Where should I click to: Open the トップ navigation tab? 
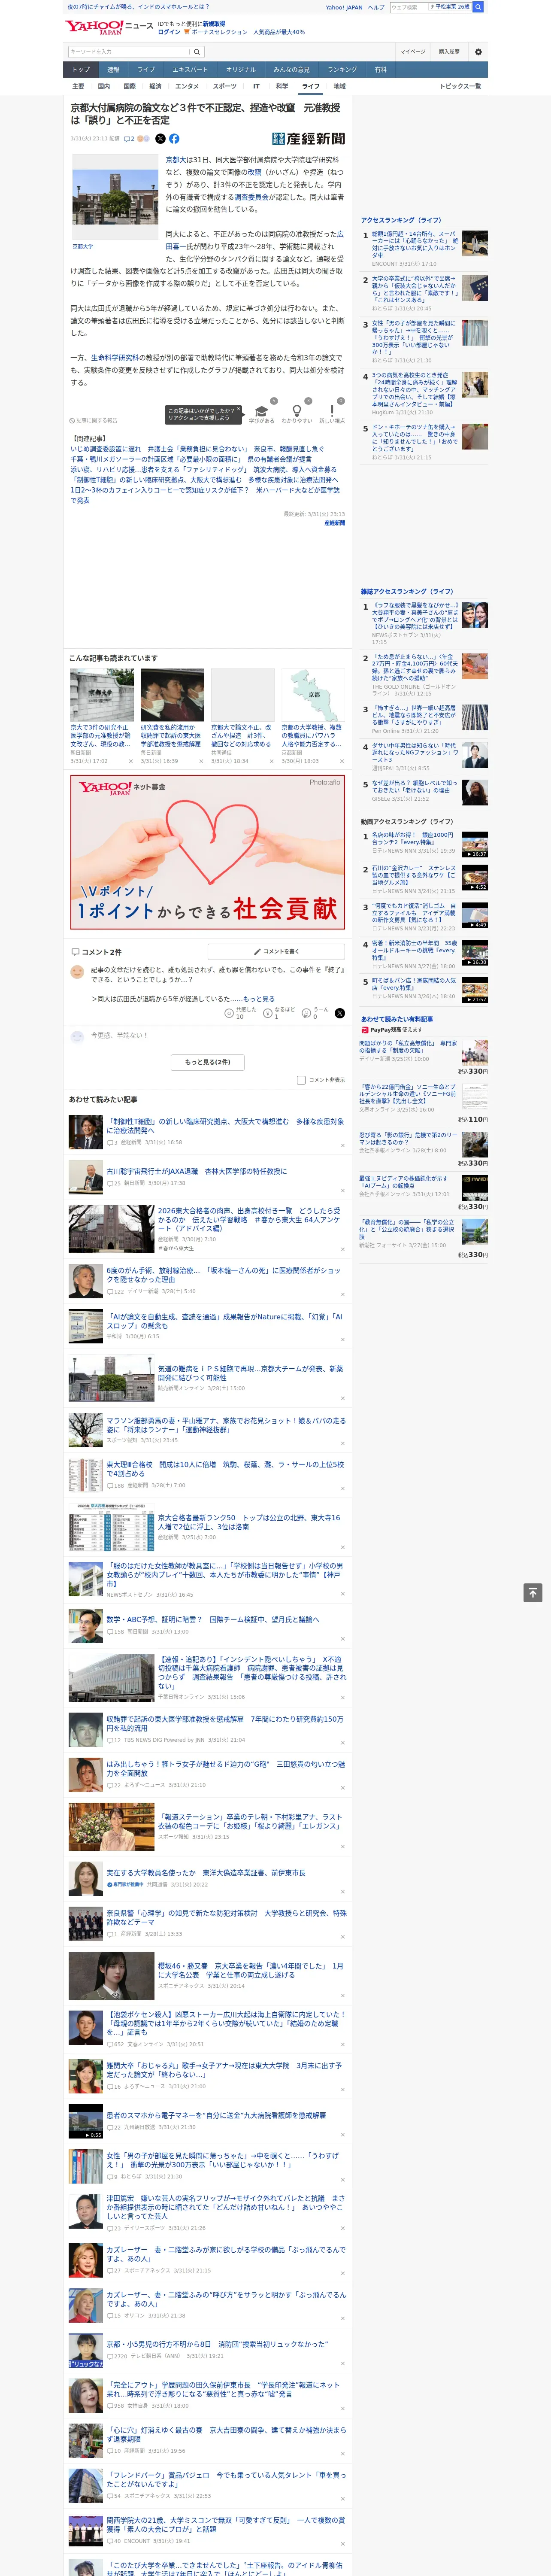tap(81, 70)
